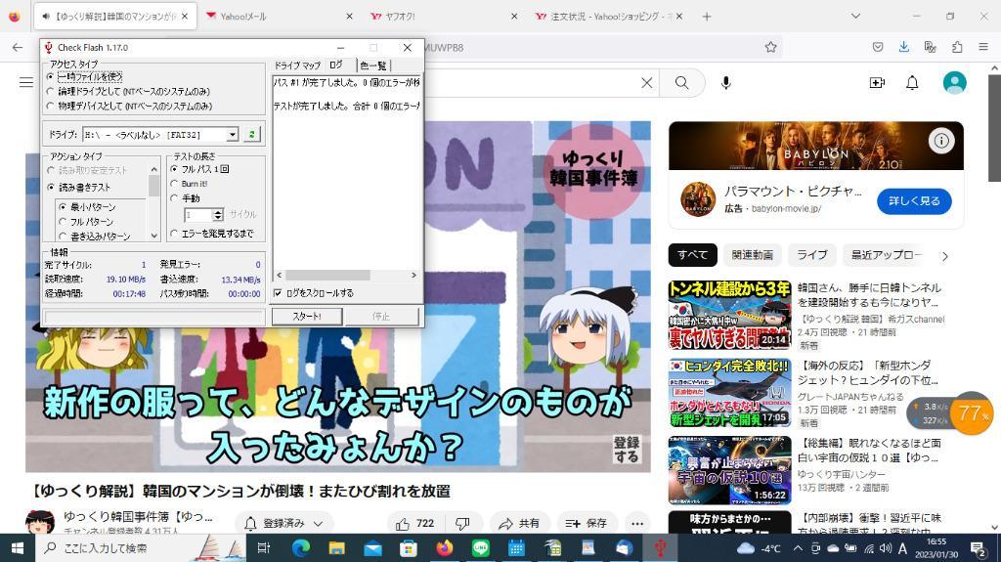
Task: Open the Firefox hamburger application menu
Action: pyautogui.click(x=983, y=47)
